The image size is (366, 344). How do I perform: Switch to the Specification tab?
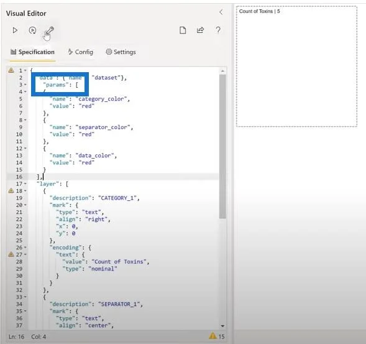pyautogui.click(x=32, y=52)
